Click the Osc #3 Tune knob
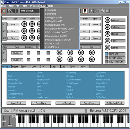130x129 pixels. (32, 38)
